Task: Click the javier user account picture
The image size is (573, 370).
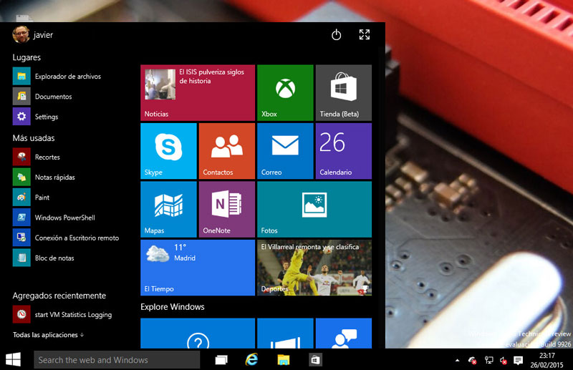Action: click(x=21, y=34)
